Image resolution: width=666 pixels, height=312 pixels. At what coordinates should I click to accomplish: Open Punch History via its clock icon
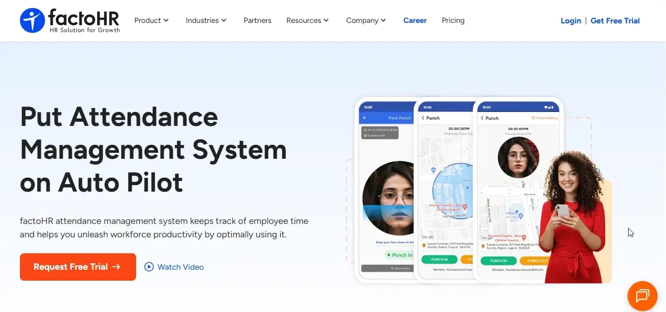click(x=533, y=117)
